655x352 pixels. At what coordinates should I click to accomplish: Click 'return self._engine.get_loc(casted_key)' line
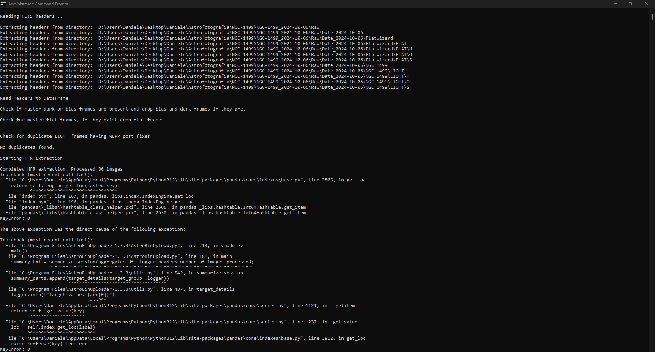click(x=64, y=186)
